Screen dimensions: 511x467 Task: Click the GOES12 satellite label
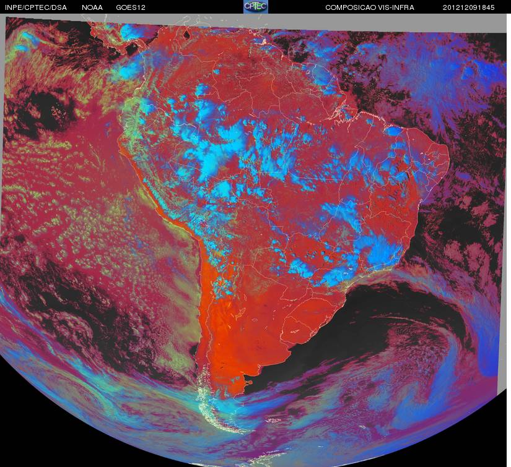coord(131,7)
